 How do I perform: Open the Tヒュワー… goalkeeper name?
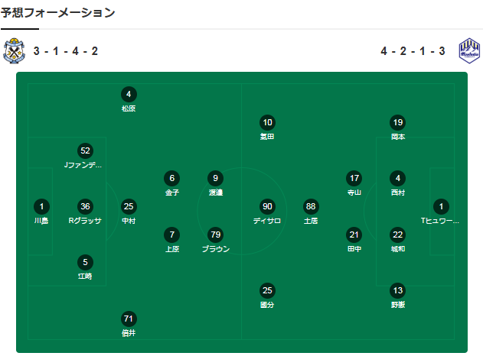coord(441,221)
